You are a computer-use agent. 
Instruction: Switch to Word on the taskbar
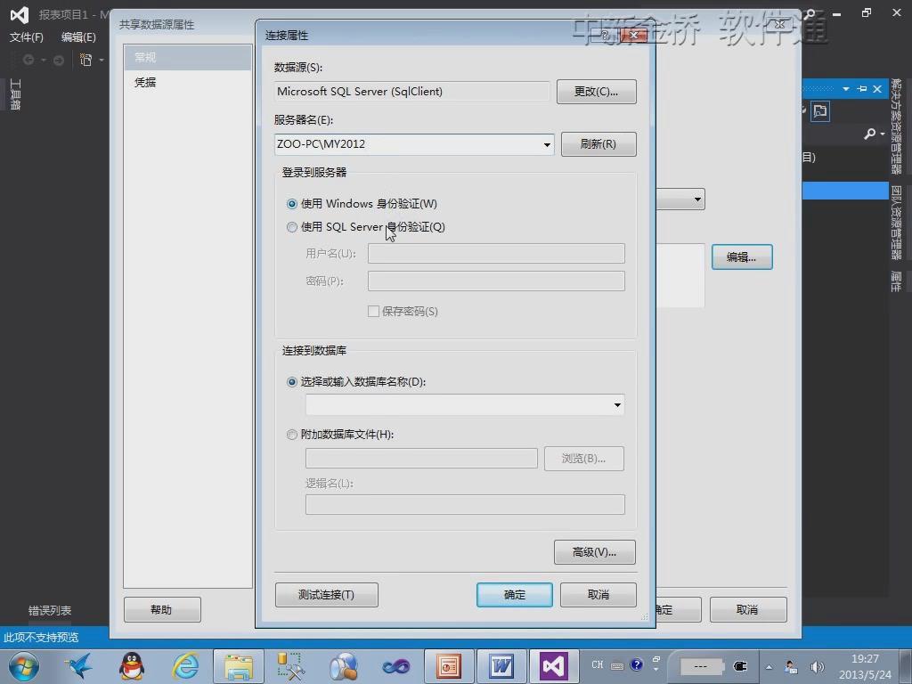(x=501, y=666)
